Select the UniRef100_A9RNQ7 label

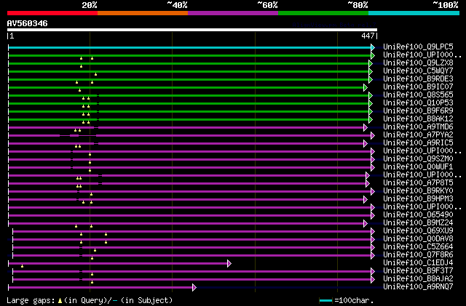[x=418, y=287]
